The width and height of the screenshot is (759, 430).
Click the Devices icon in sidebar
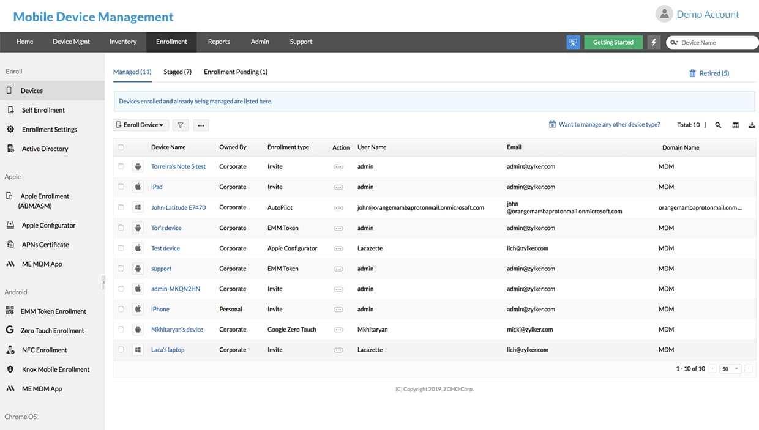click(9, 90)
